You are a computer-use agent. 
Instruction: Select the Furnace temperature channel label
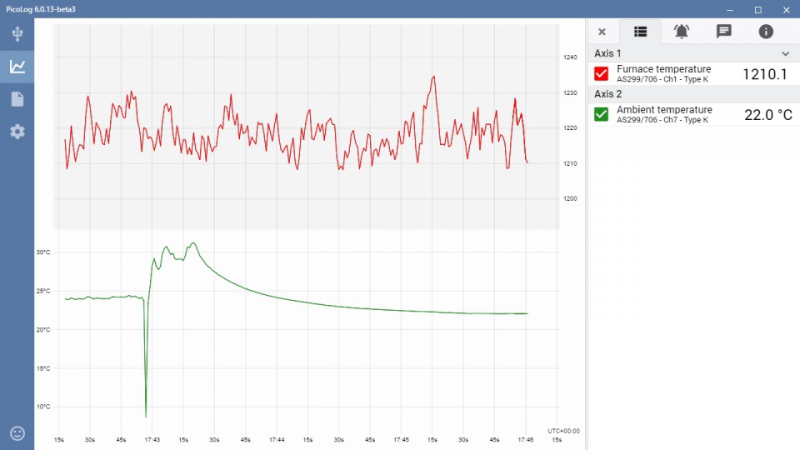(x=663, y=69)
